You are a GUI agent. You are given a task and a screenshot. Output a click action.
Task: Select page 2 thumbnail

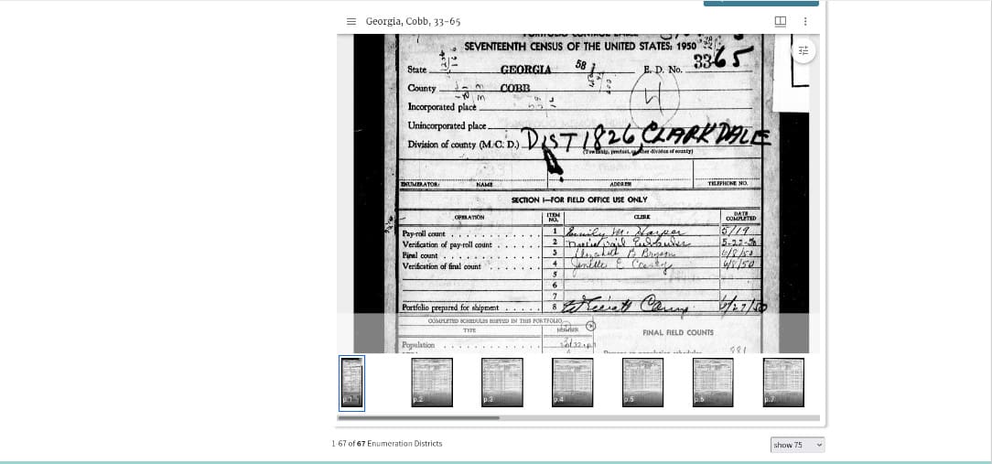[432, 383]
